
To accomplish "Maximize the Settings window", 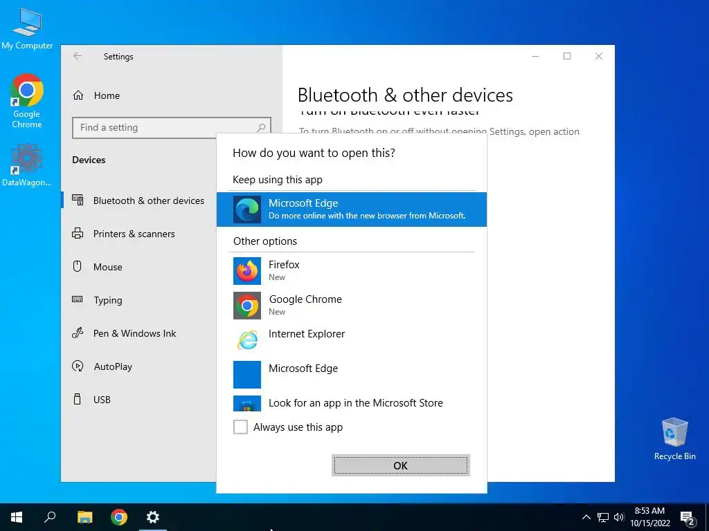I will coord(567,56).
